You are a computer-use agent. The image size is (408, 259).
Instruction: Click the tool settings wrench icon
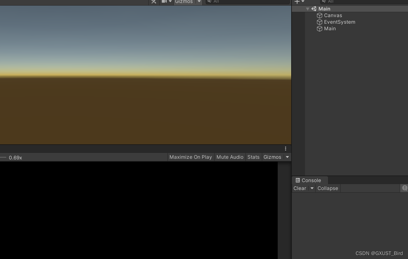(x=153, y=2)
